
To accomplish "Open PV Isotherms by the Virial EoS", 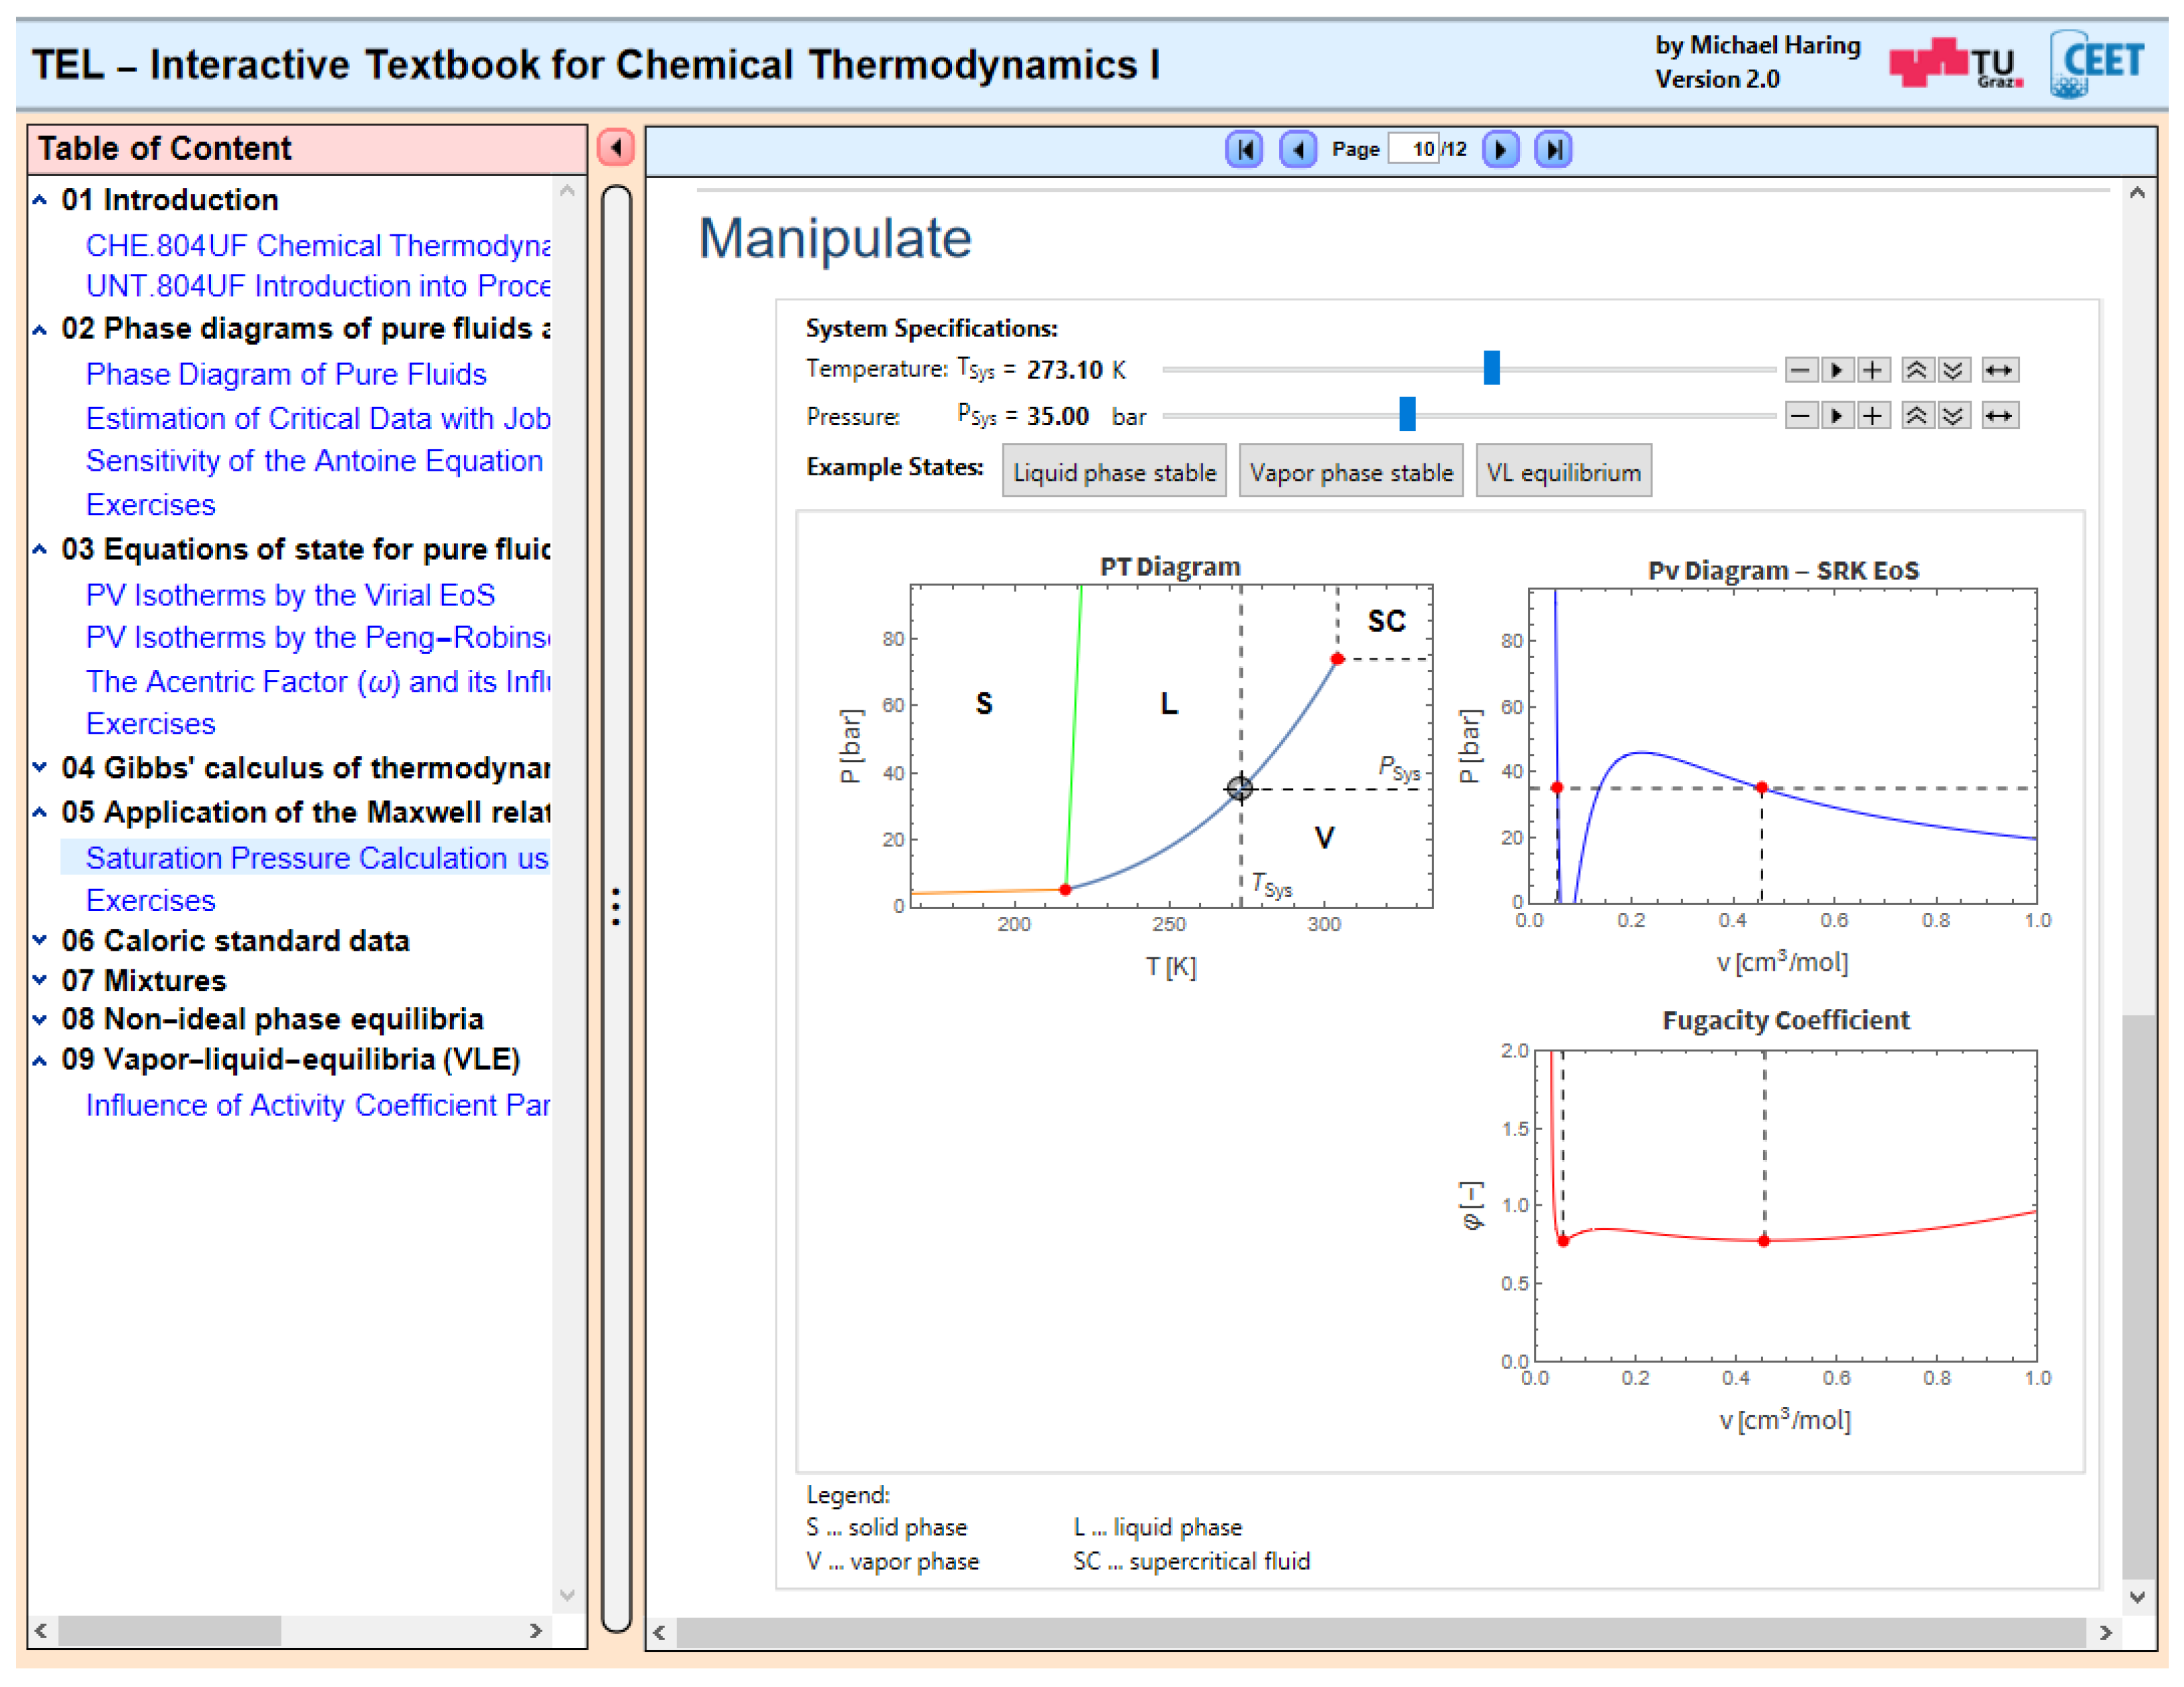I will click(x=290, y=595).
